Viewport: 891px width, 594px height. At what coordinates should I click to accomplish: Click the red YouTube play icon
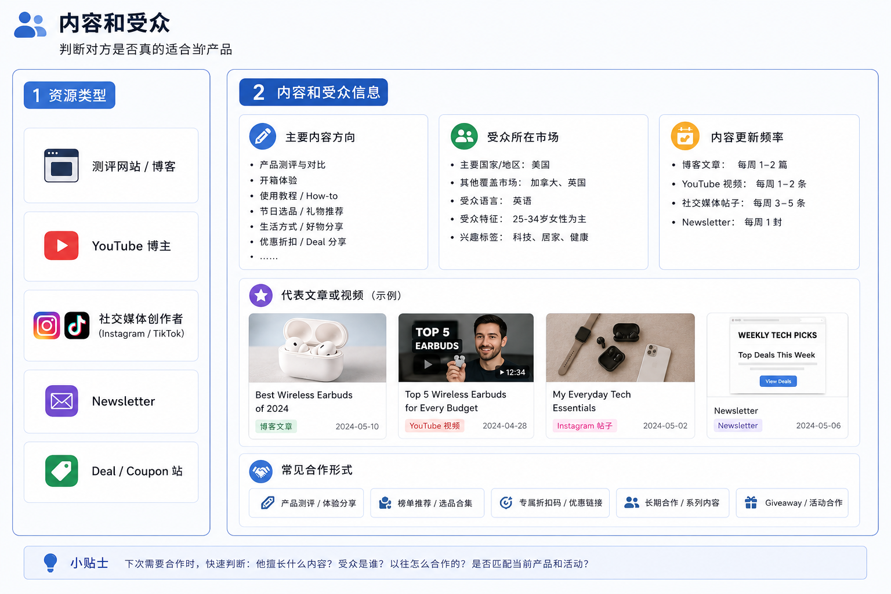(x=61, y=246)
